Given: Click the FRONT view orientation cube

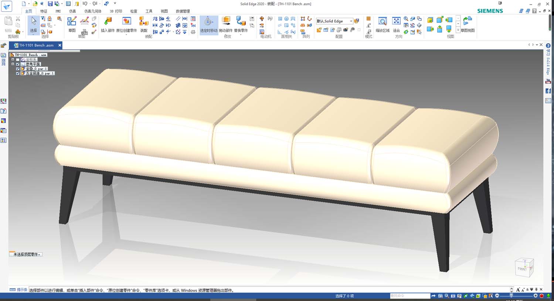Looking at the screenshot, I should [524, 267].
